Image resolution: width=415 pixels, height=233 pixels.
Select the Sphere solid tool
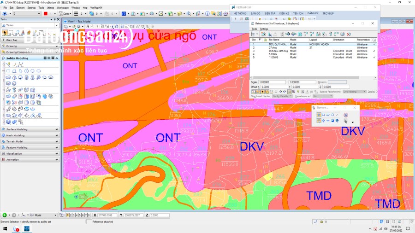click(20, 77)
